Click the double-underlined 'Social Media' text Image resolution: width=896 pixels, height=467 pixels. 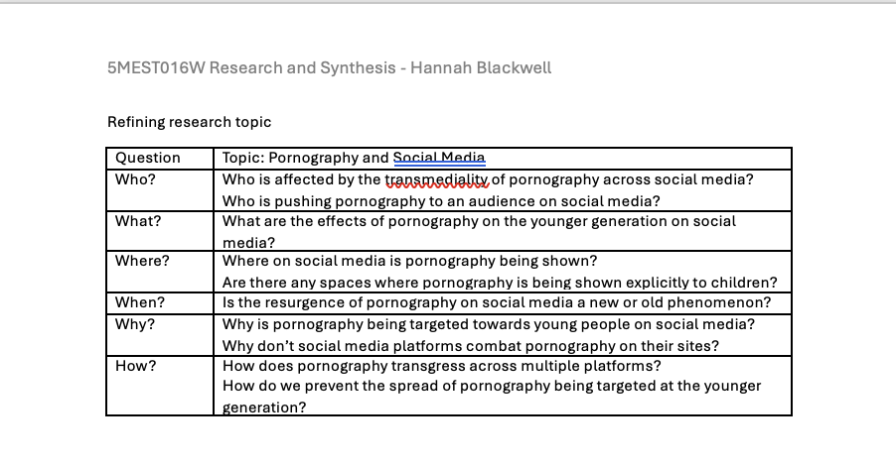439,158
